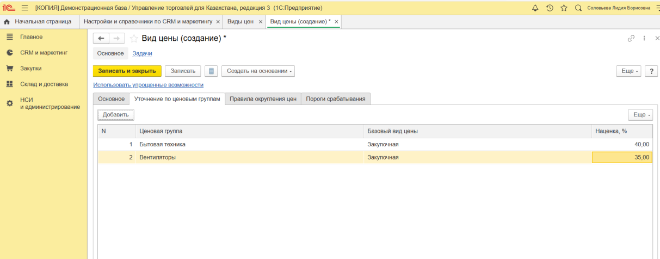The width and height of the screenshot is (660, 259).
Task: Expand the table's Еще dropdown
Action: point(640,115)
